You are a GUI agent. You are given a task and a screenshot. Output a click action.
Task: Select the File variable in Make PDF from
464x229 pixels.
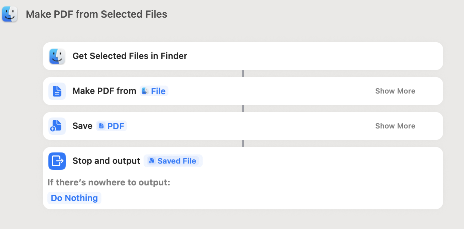tap(154, 91)
